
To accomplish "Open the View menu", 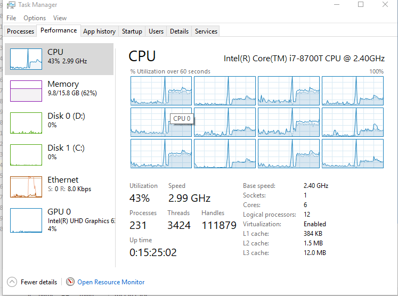I will [x=60, y=18].
